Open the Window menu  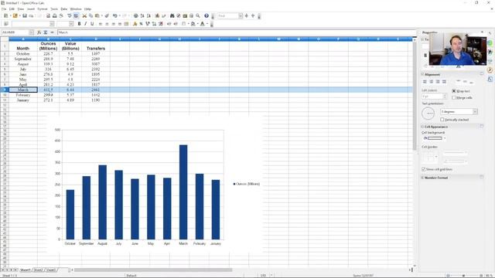76,9
